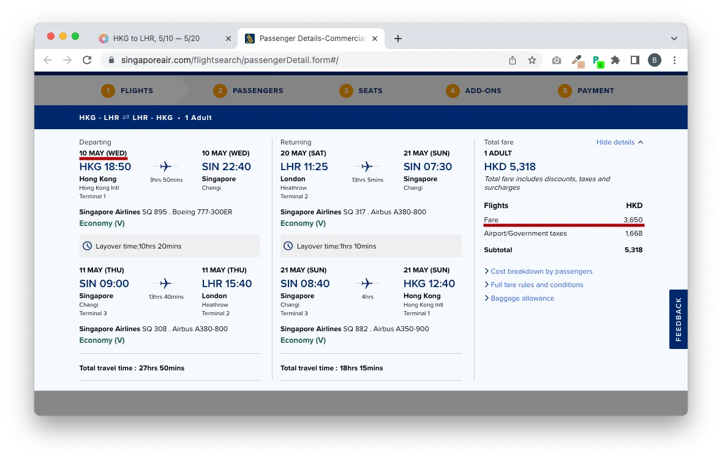Click the colorful HKG to LHR tab favicon

point(103,39)
